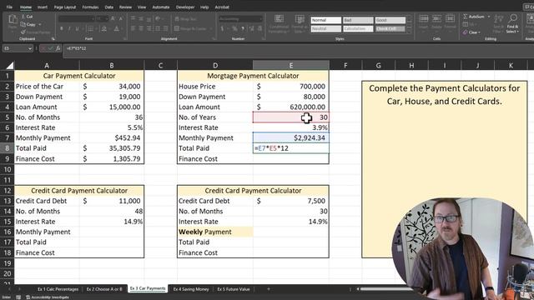Viewport: 534px width, 300px height.
Task: Click the Paste clipboard icon
Action: pos(13,20)
